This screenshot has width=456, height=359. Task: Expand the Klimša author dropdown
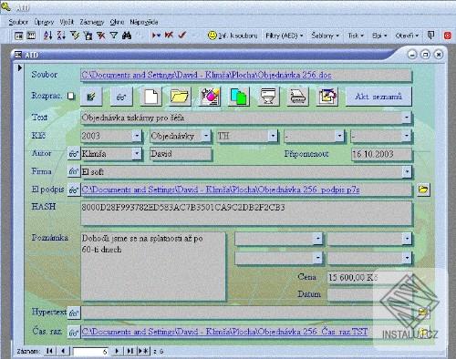point(137,154)
